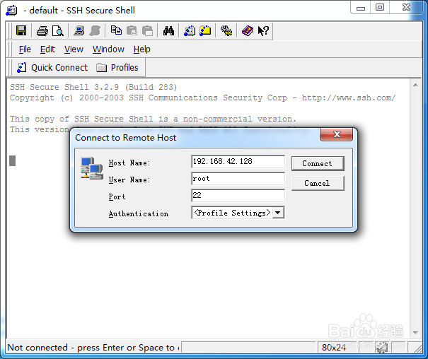
Task: Click the status bar connection icon
Action: coord(382,348)
